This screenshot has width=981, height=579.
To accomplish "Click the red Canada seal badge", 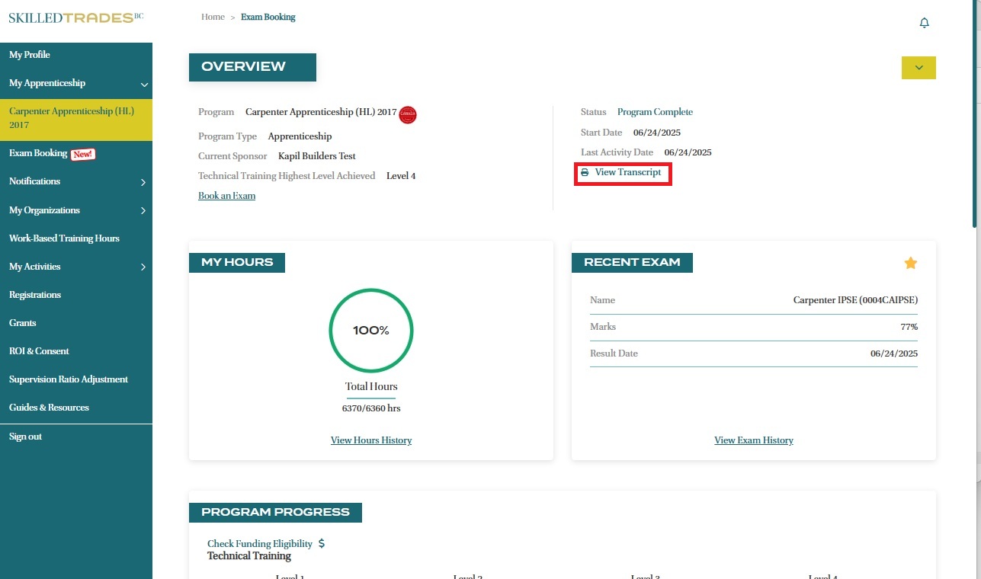I will tap(408, 114).
